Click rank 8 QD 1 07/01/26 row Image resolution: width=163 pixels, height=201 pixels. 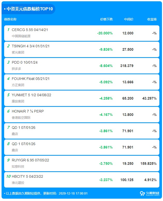point(82,147)
